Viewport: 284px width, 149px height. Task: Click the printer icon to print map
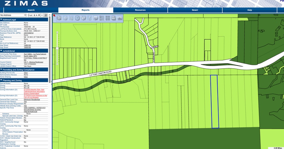coord(114,18)
